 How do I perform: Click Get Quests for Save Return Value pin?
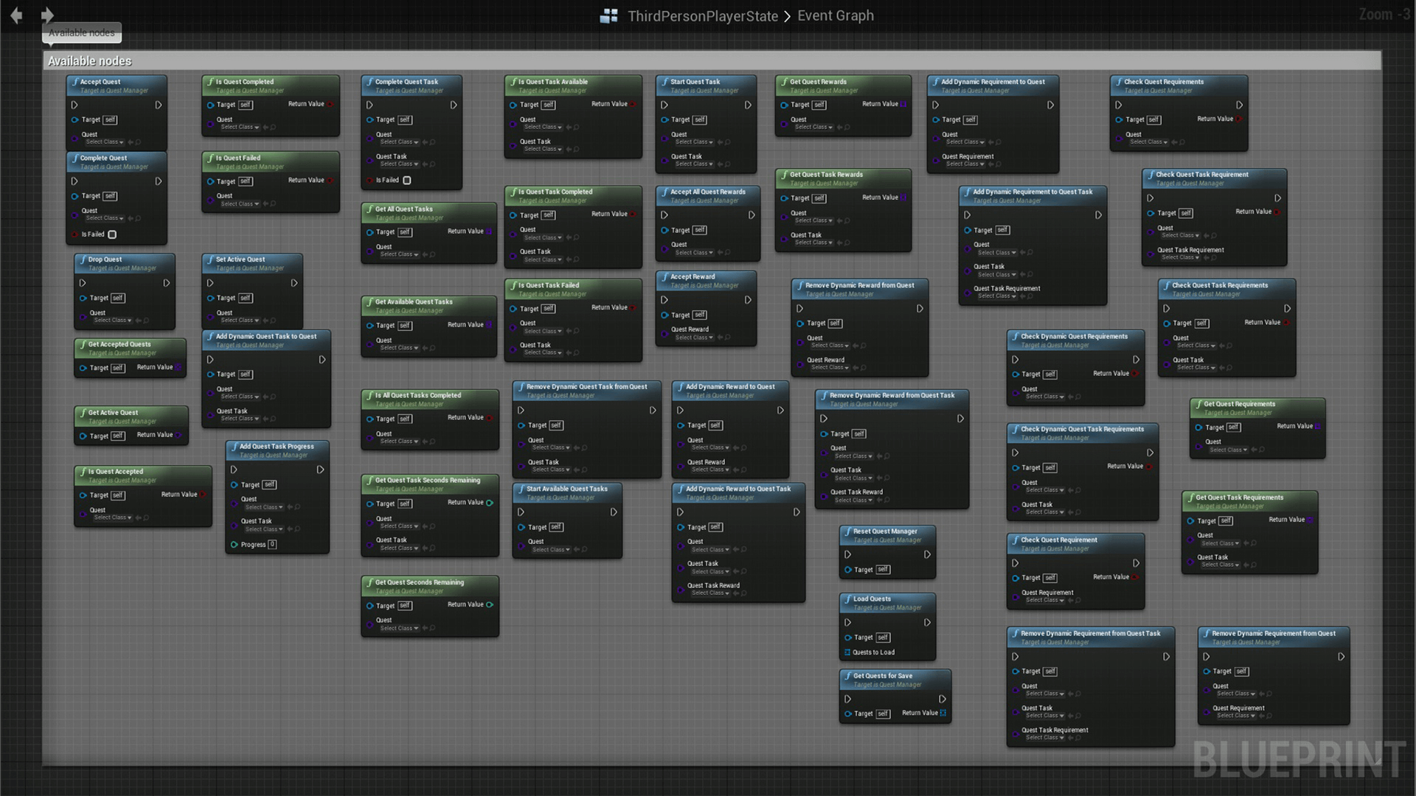[943, 713]
